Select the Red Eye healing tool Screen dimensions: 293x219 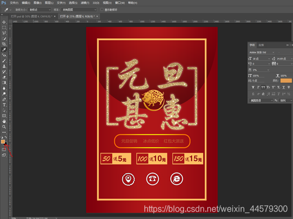click(4, 55)
